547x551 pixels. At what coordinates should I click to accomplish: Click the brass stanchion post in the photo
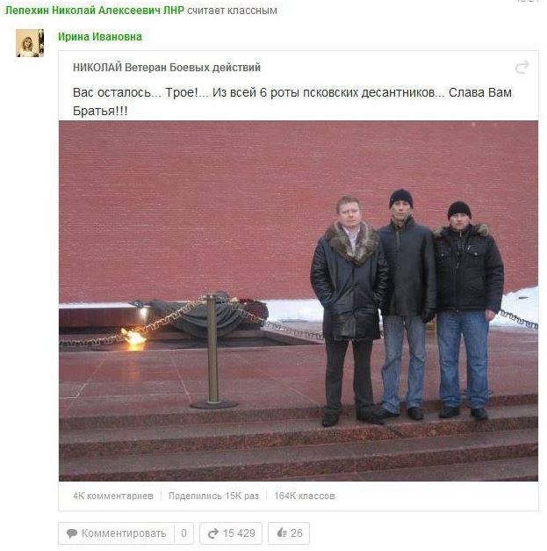(x=212, y=352)
